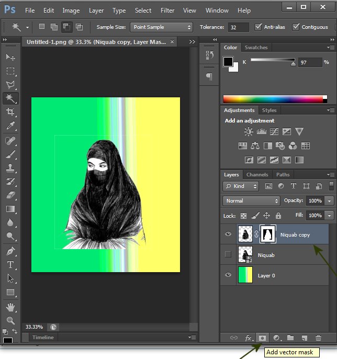Select the Healing Brush tool
The width and height of the screenshot is (337, 359).
(10, 141)
